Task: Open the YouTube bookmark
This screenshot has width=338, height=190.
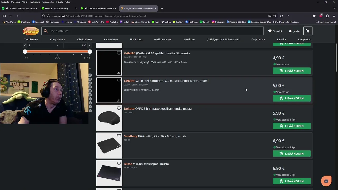Action: tap(112, 22)
